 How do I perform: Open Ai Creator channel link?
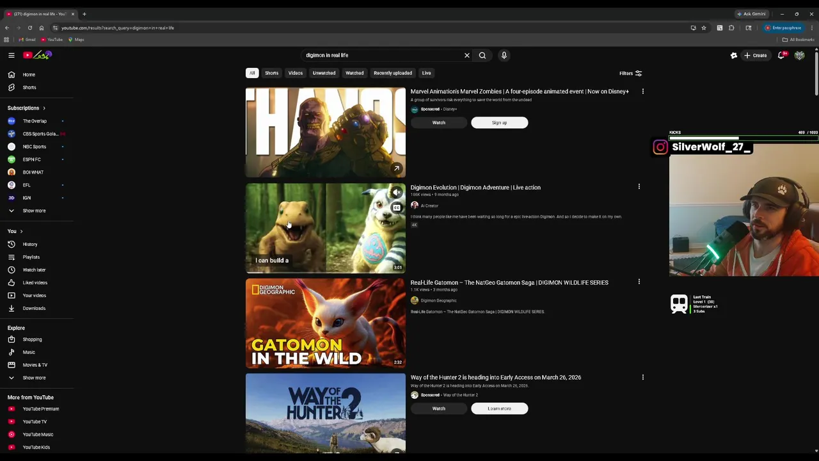click(x=429, y=206)
